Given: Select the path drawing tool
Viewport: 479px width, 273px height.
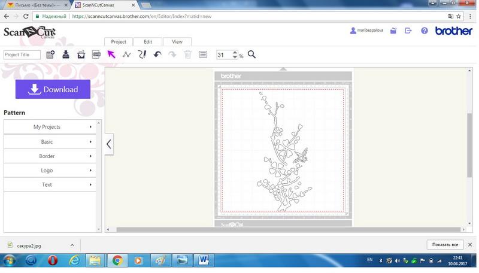Looking at the screenshot, I should point(126,54).
